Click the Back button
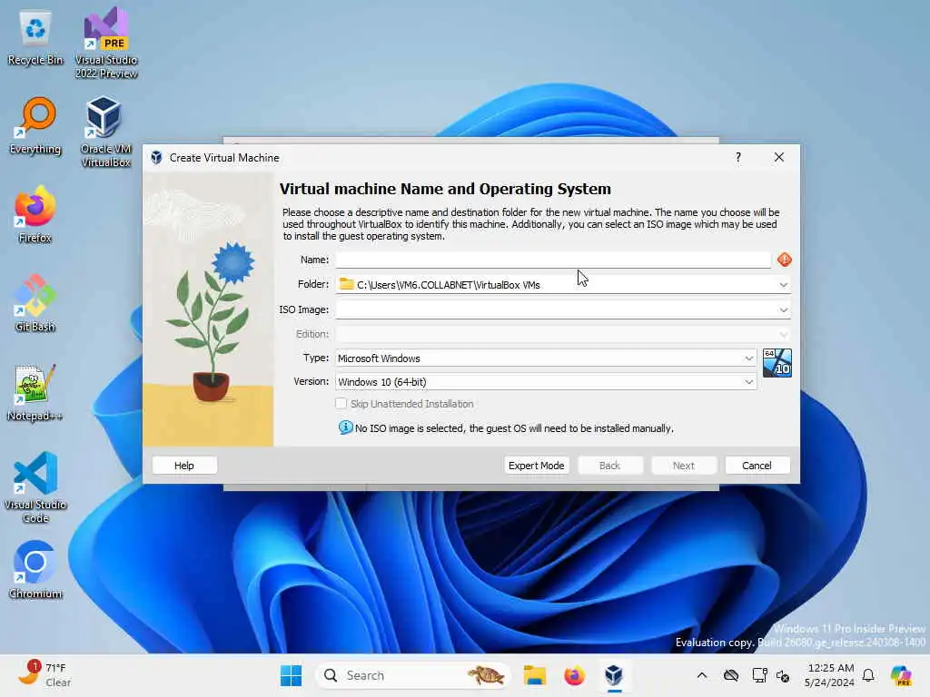This screenshot has height=697, width=930. 609,466
